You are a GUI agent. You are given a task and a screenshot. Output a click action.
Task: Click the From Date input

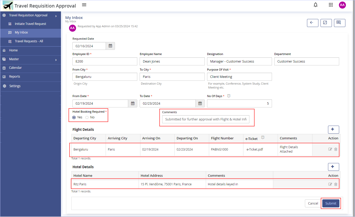click(100, 103)
